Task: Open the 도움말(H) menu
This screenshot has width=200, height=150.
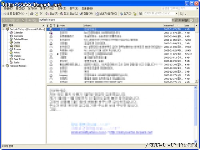Action: tap(87, 8)
